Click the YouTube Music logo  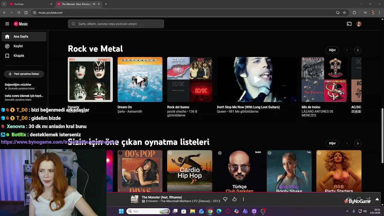[x=21, y=24]
